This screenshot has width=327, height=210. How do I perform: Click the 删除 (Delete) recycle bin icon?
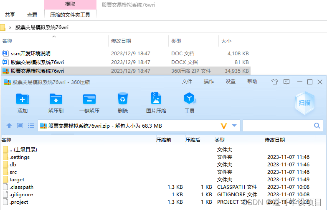click(123, 99)
